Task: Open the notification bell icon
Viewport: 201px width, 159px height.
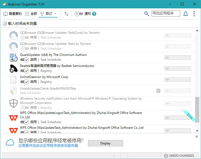Action: click(x=186, y=13)
